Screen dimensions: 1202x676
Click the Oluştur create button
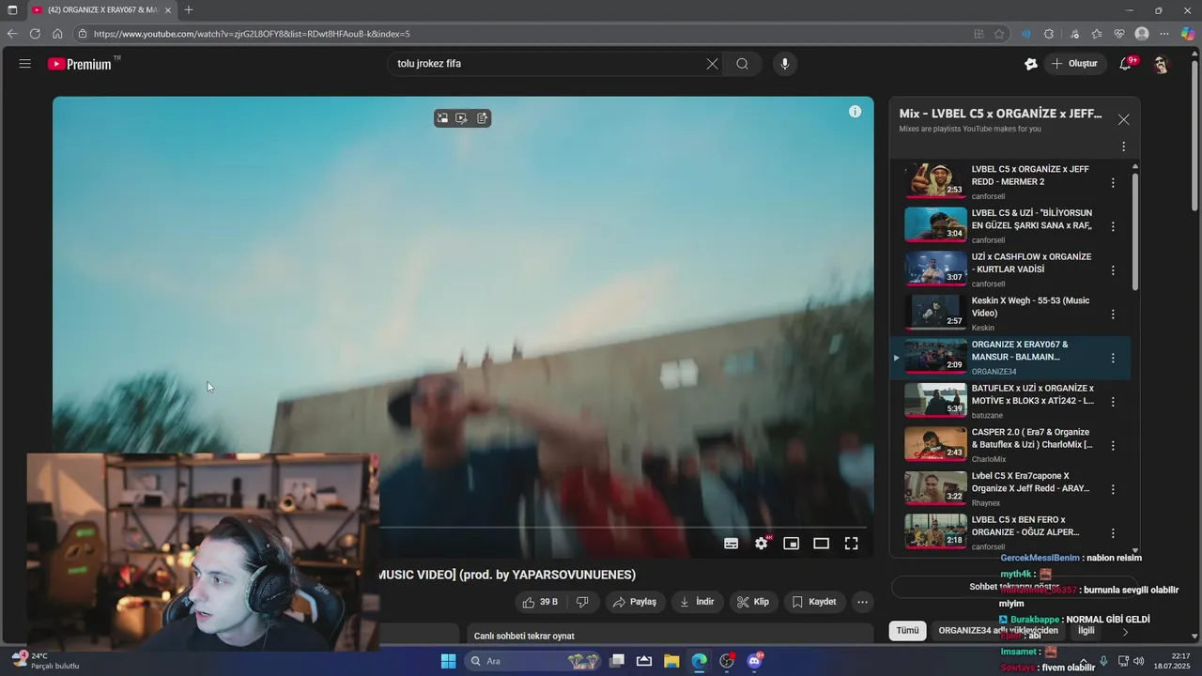[1074, 64]
